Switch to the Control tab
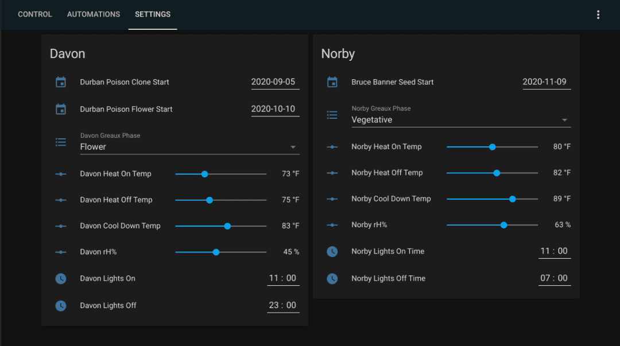The image size is (620, 346). [x=35, y=14]
